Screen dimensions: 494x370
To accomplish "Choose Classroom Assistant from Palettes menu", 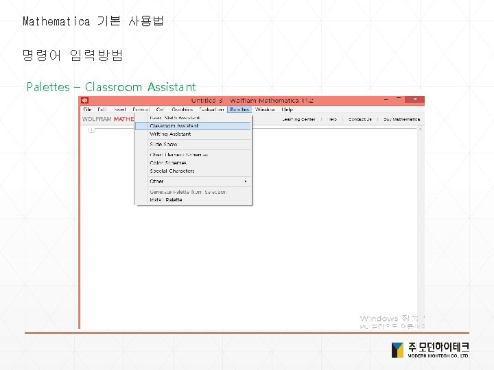I will pos(193,126).
